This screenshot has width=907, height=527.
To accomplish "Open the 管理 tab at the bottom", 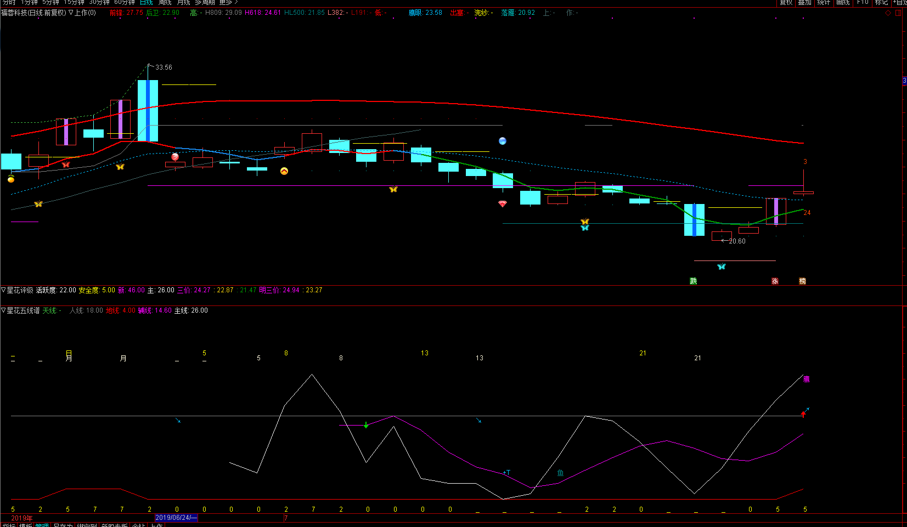I will [42, 525].
